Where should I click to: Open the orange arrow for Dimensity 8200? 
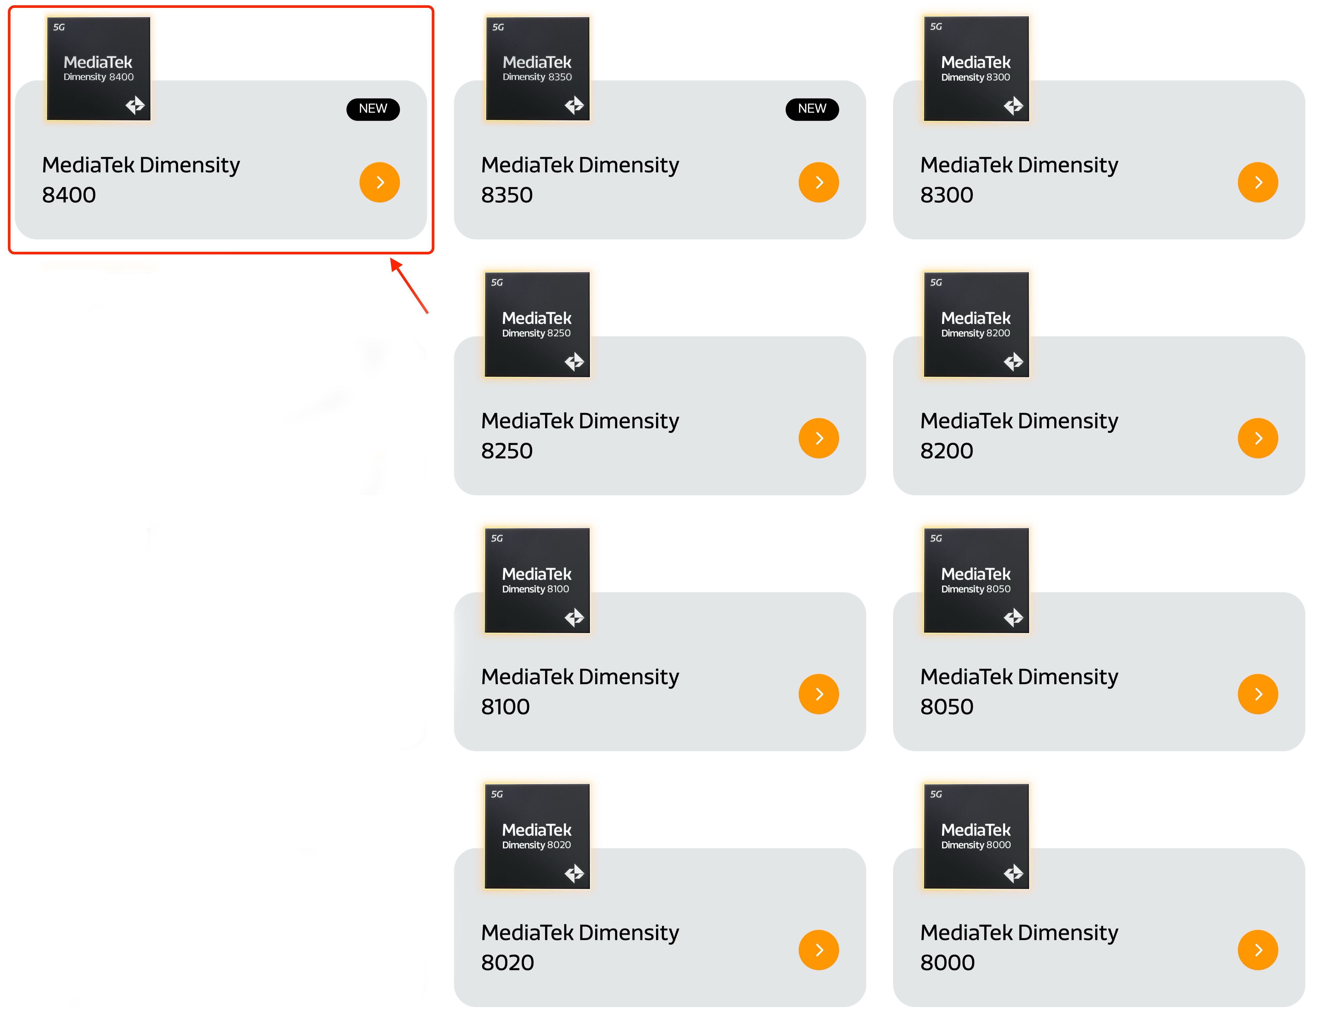pos(1258,438)
